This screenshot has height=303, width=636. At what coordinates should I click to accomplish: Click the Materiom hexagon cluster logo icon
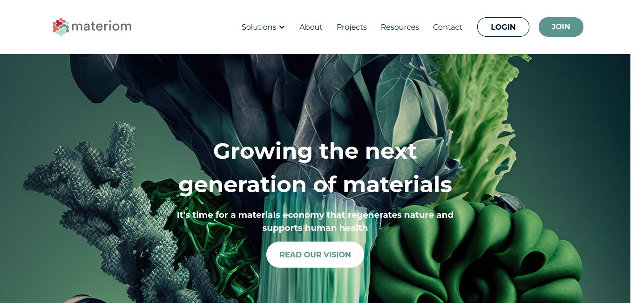61,27
